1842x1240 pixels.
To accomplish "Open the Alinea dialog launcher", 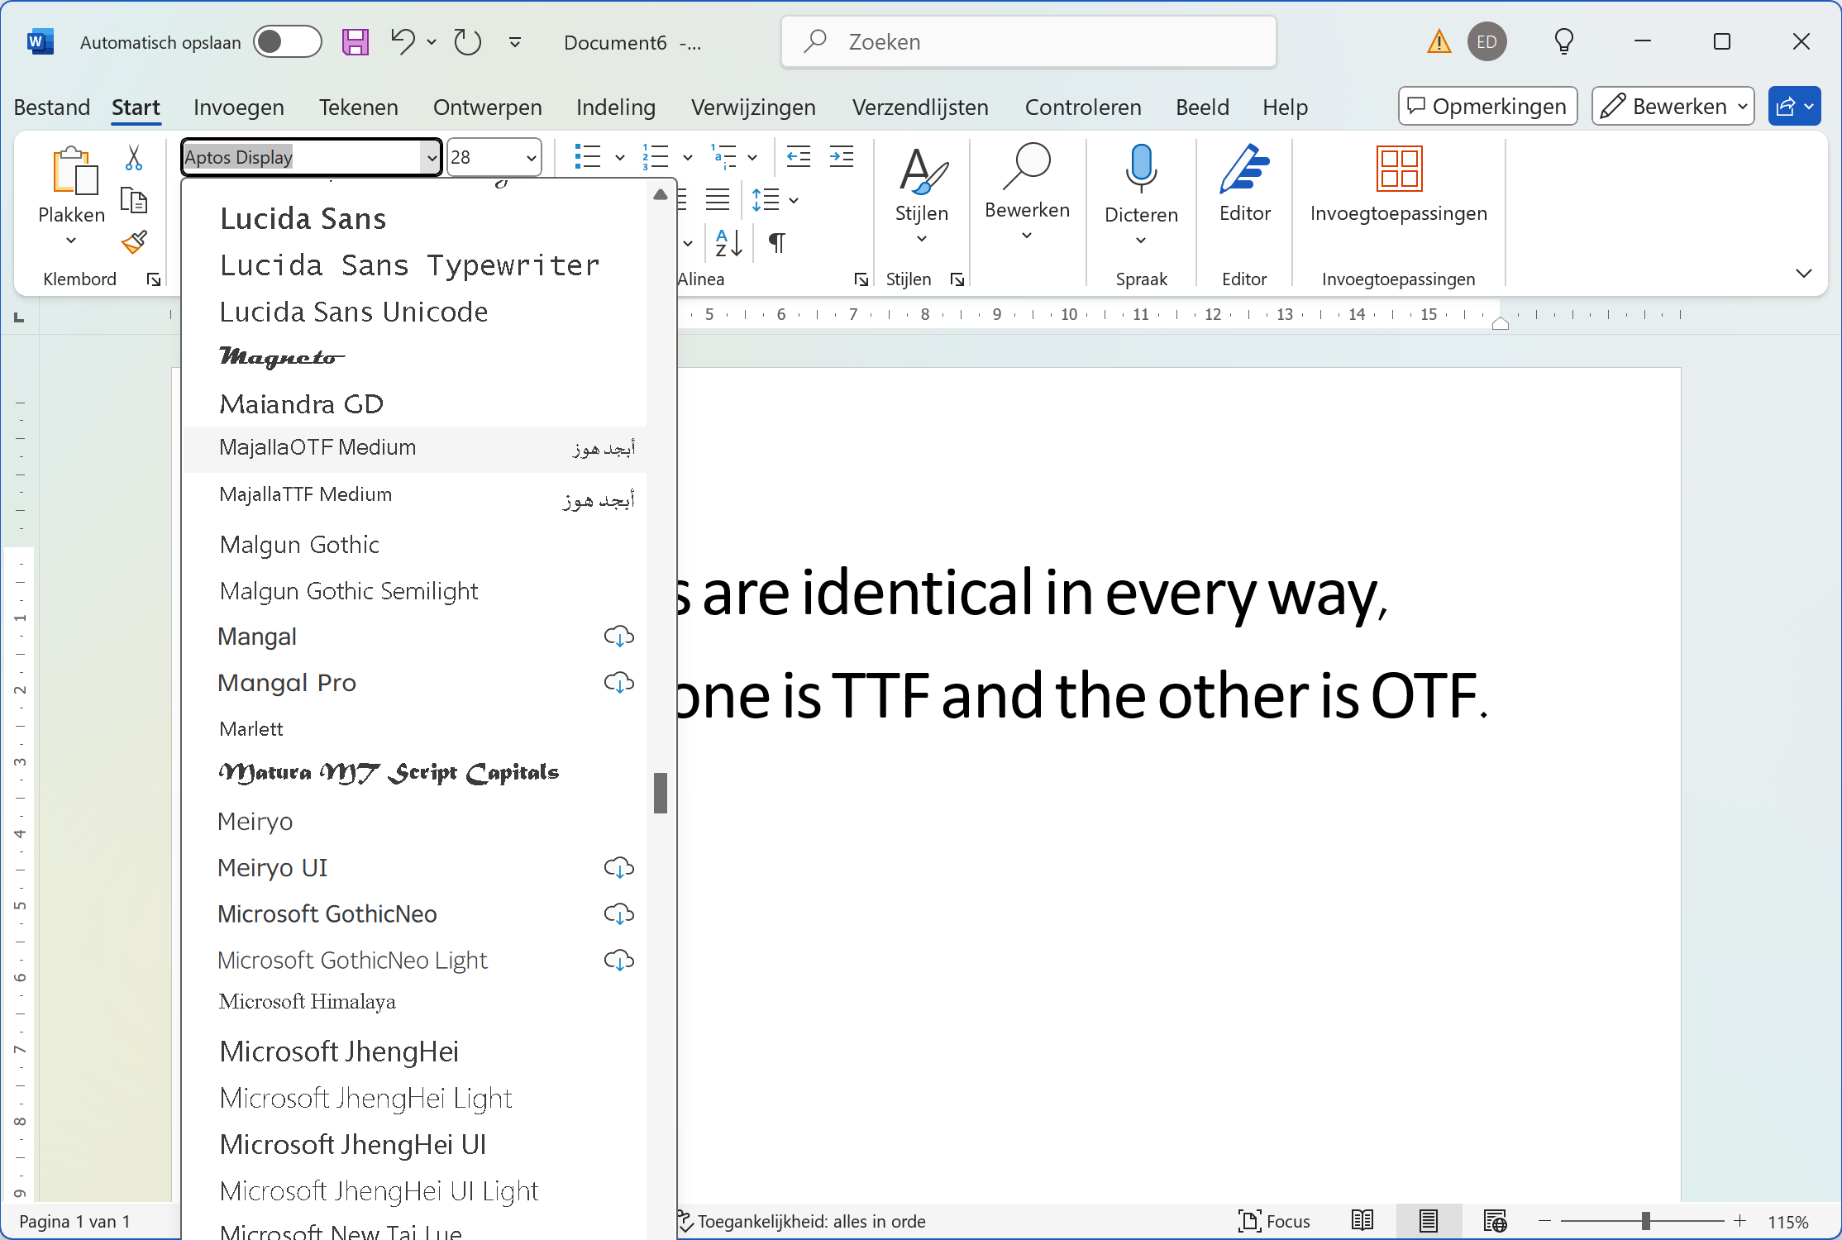I will tap(861, 279).
